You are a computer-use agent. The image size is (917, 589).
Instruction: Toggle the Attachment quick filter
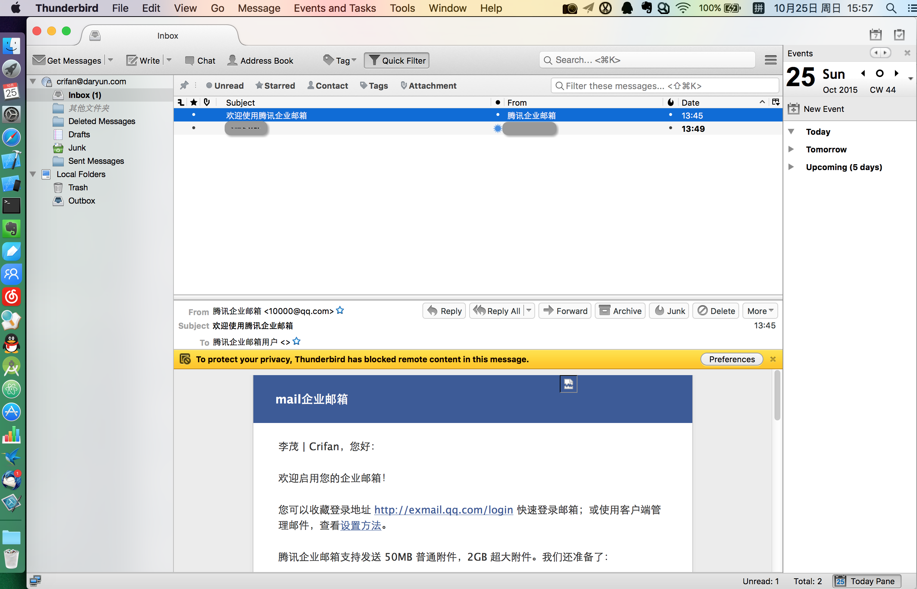(x=428, y=86)
